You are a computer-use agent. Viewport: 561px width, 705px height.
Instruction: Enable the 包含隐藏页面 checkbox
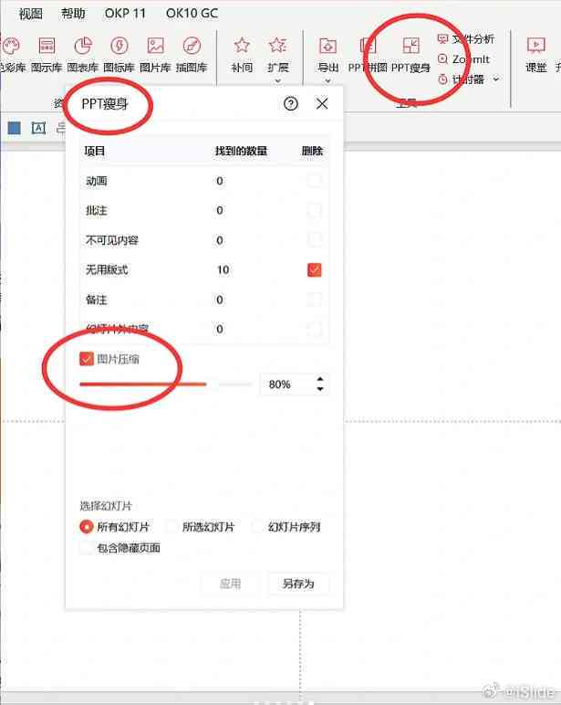click(87, 548)
